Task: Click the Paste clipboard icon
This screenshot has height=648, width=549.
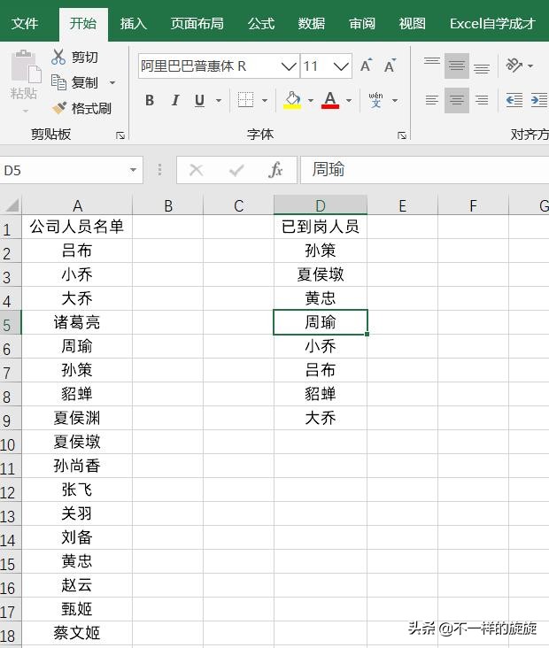Action: pyautogui.click(x=26, y=66)
